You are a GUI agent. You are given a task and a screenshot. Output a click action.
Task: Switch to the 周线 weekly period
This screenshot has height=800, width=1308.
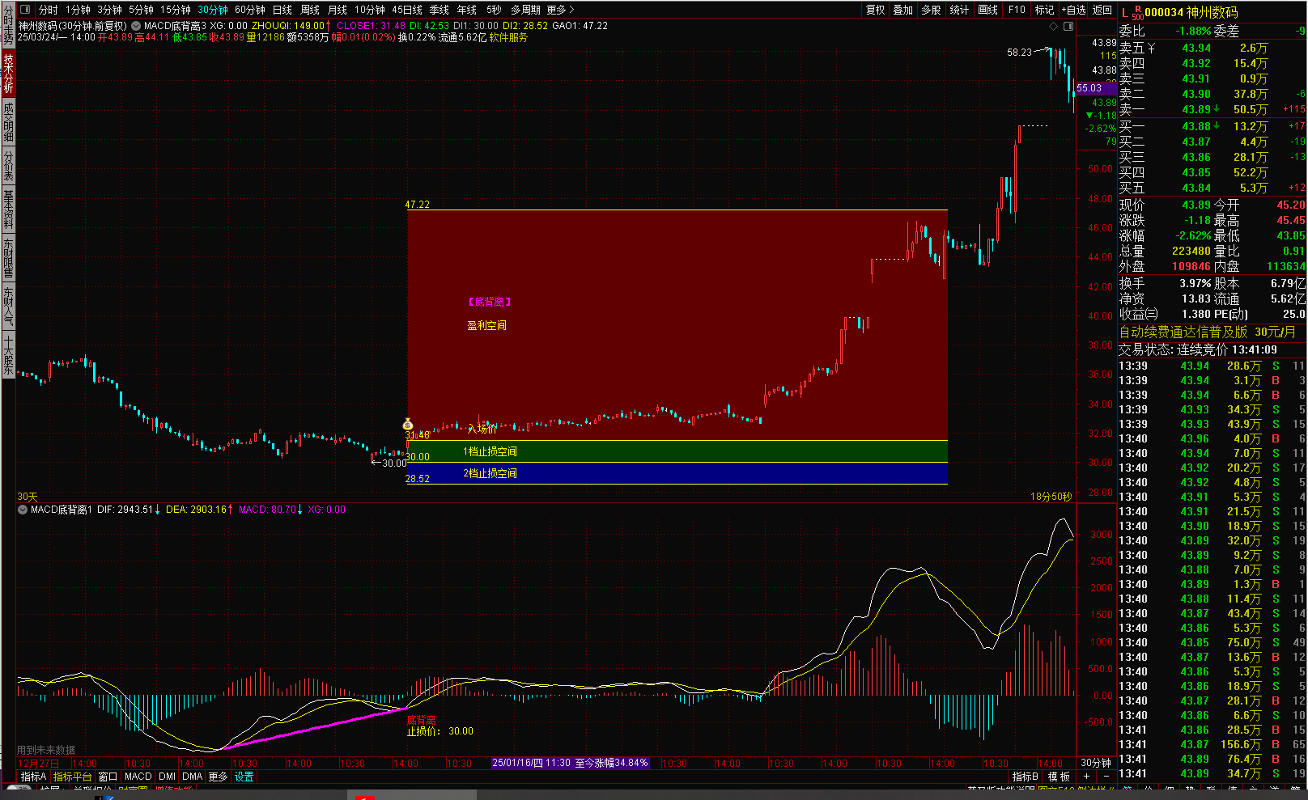(310, 10)
